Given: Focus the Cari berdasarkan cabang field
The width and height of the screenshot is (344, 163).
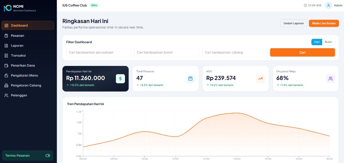Looking at the screenshot, I should (234, 53).
